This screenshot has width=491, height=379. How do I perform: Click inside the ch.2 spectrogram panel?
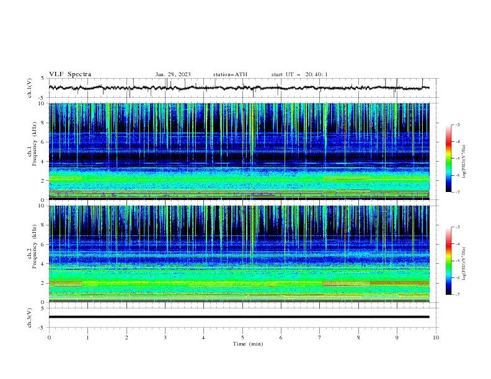(x=239, y=254)
